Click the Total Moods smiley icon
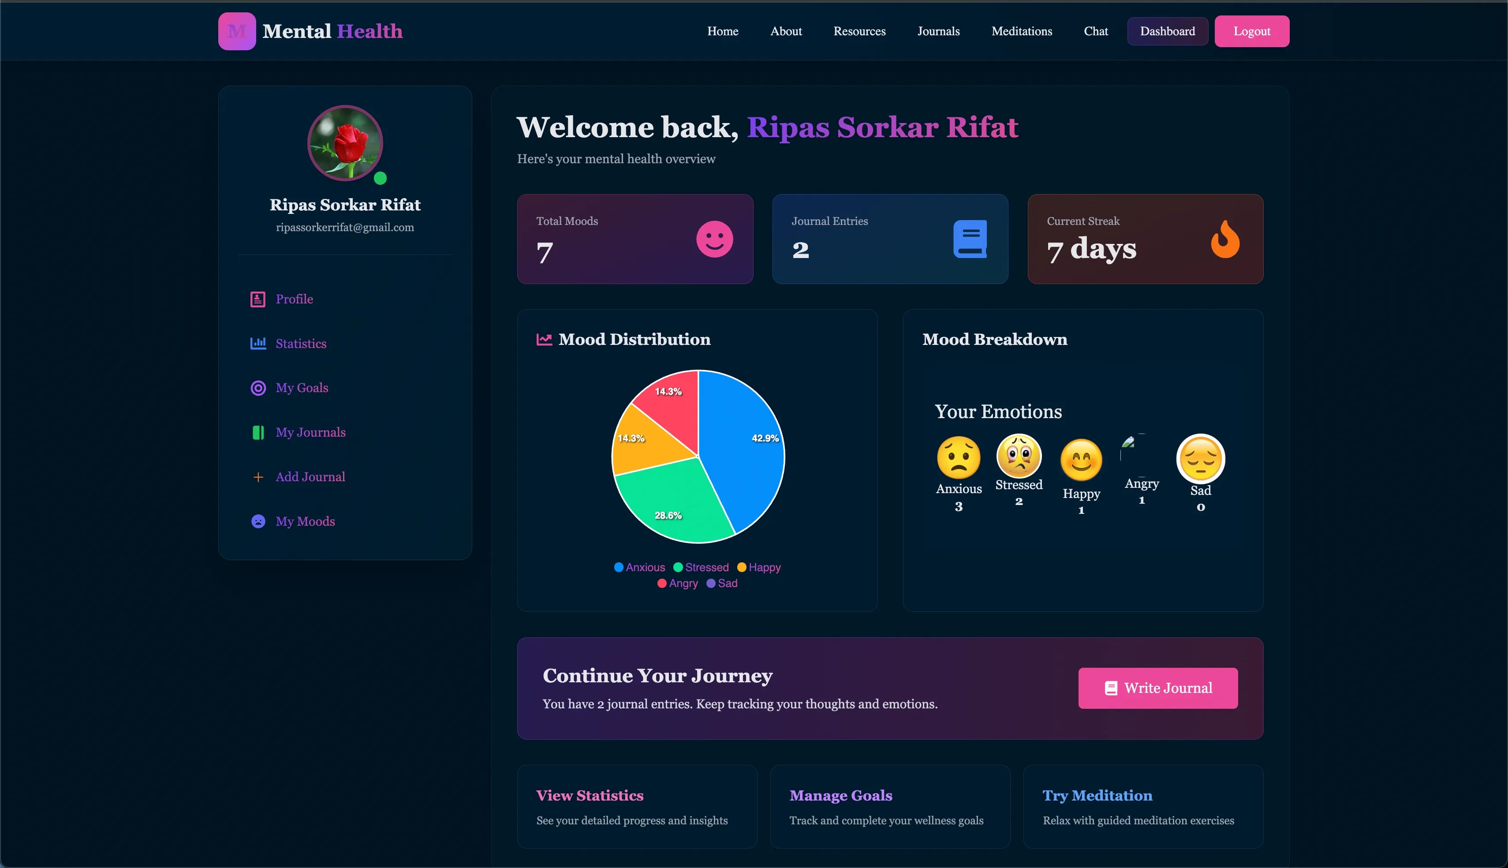The width and height of the screenshot is (1508, 868). coord(714,239)
